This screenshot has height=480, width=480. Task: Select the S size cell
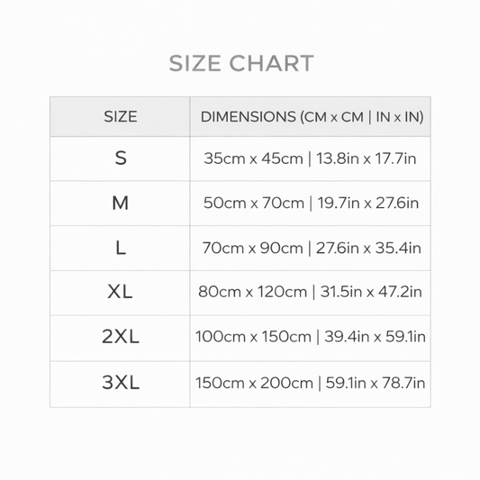pos(120,158)
